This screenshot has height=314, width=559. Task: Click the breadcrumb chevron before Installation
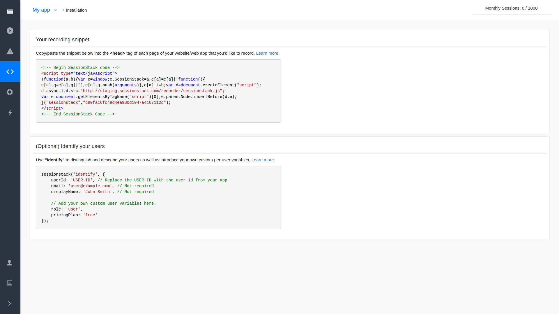click(63, 10)
